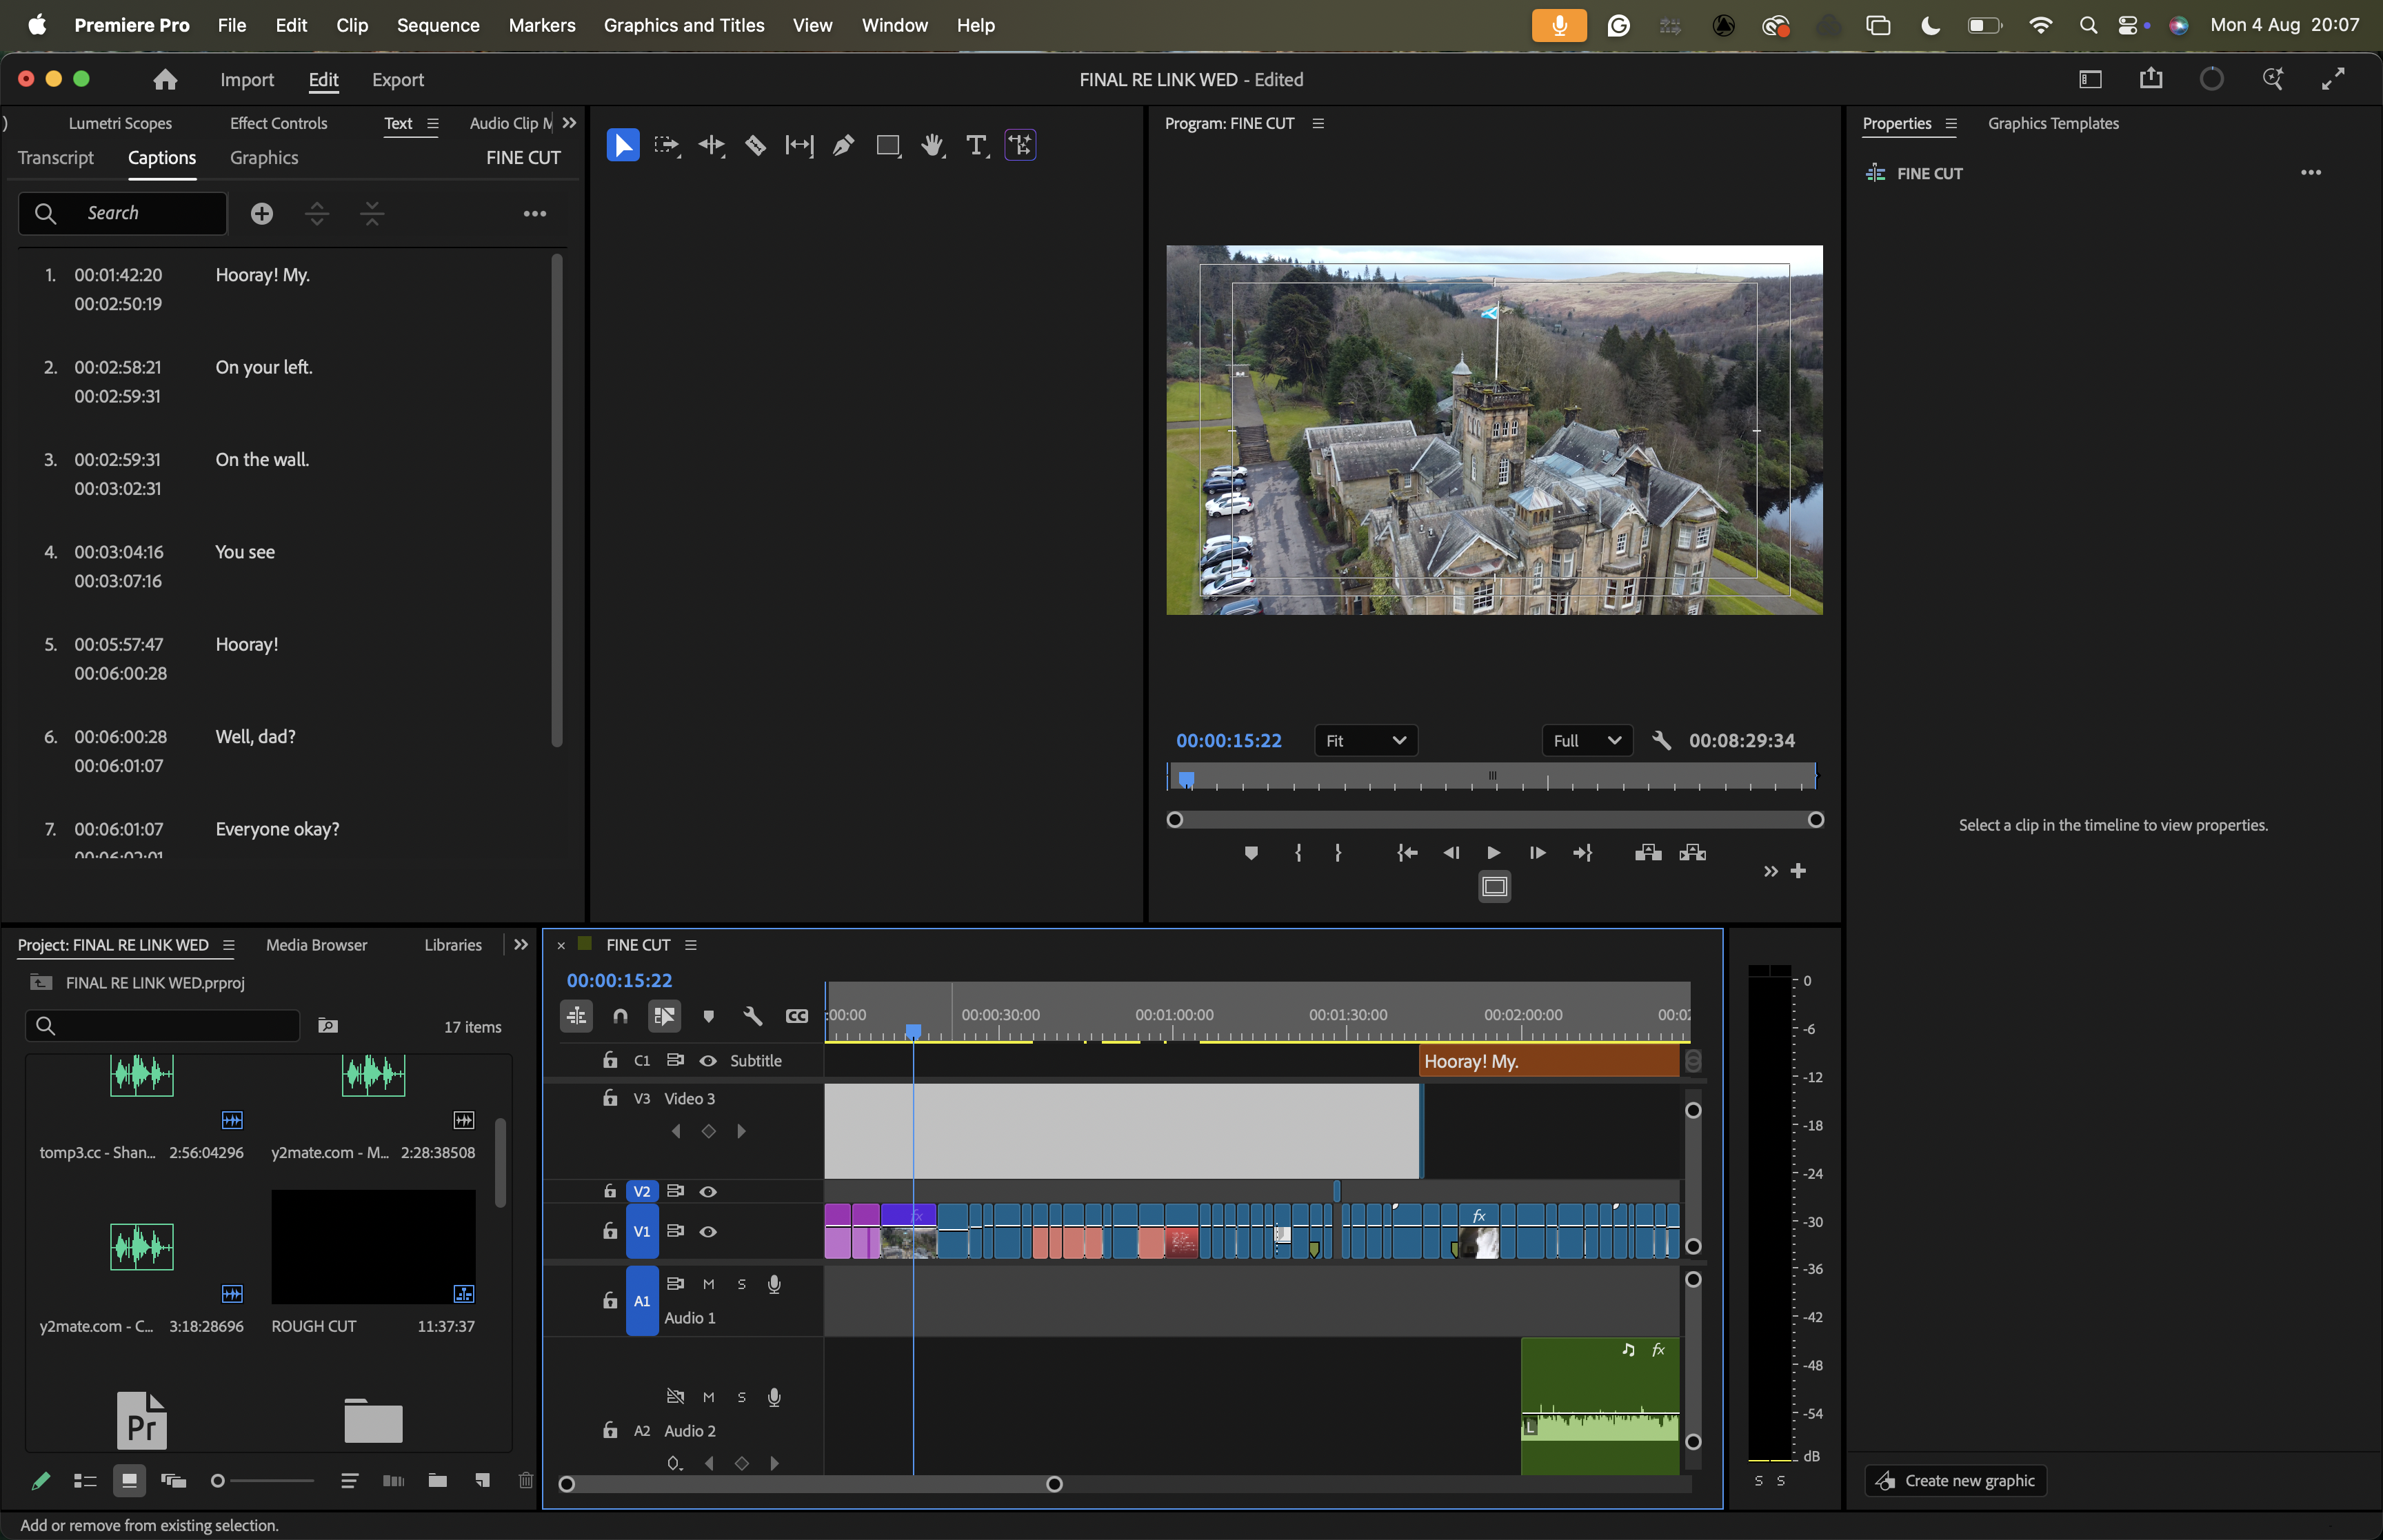Open the Full playback resolution dropdown
The width and height of the screenshot is (2383, 1540).
point(1586,741)
